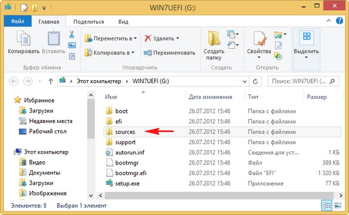Open Recent places (Недавние места)
The height and width of the screenshot is (215, 349).
[x=46, y=121]
